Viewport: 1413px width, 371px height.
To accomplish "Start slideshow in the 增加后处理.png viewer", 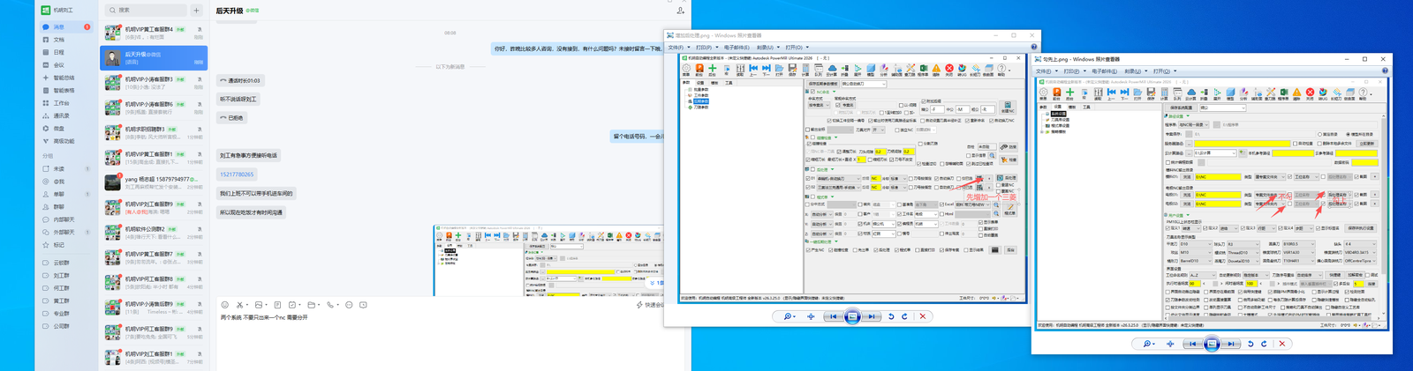I will [852, 316].
